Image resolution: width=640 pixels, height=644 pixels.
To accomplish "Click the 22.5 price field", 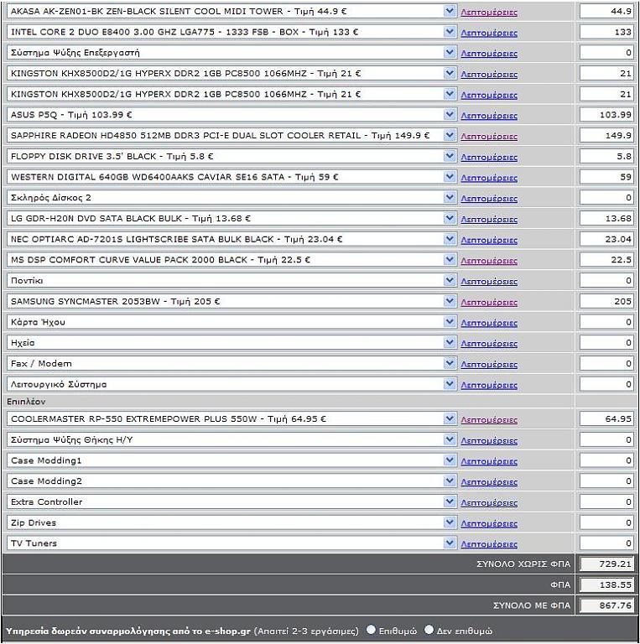I will (x=606, y=260).
